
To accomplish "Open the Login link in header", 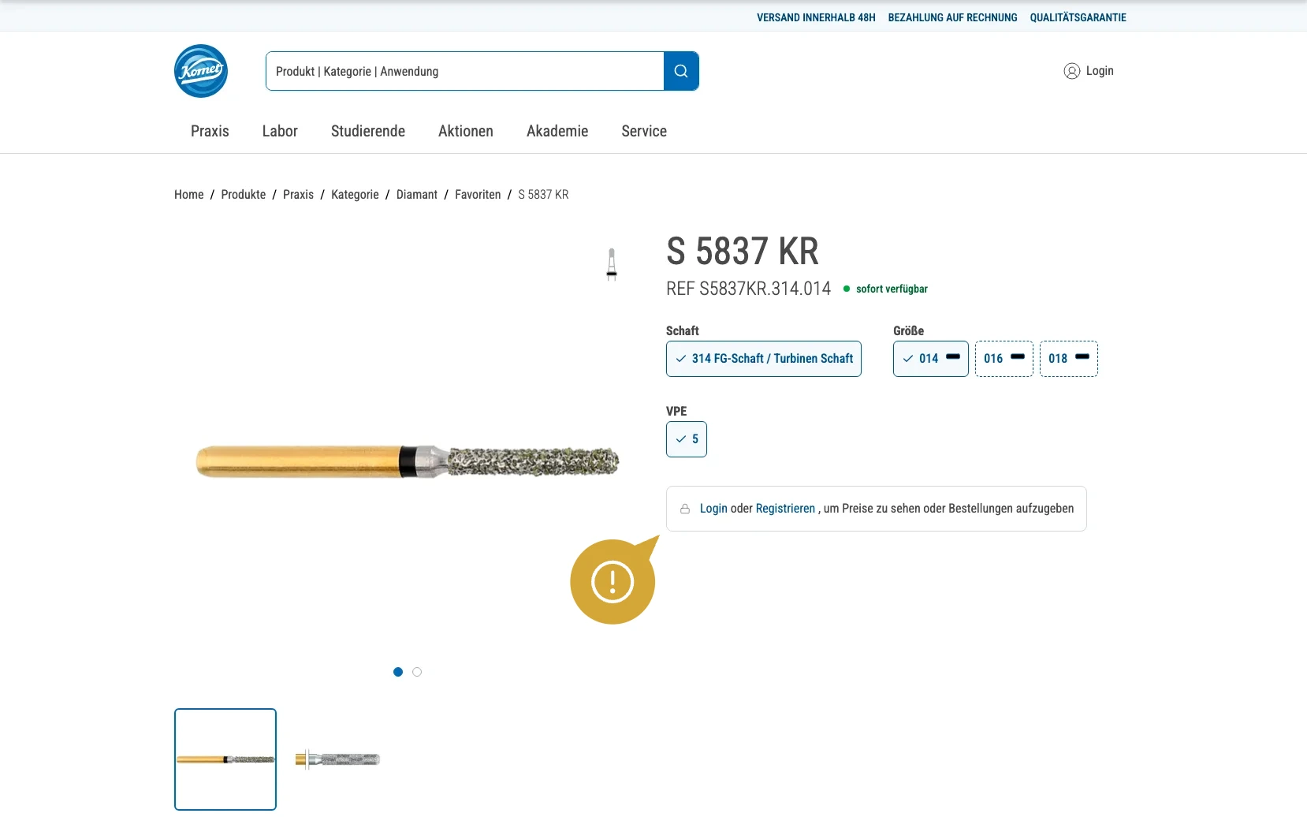I will point(1100,71).
